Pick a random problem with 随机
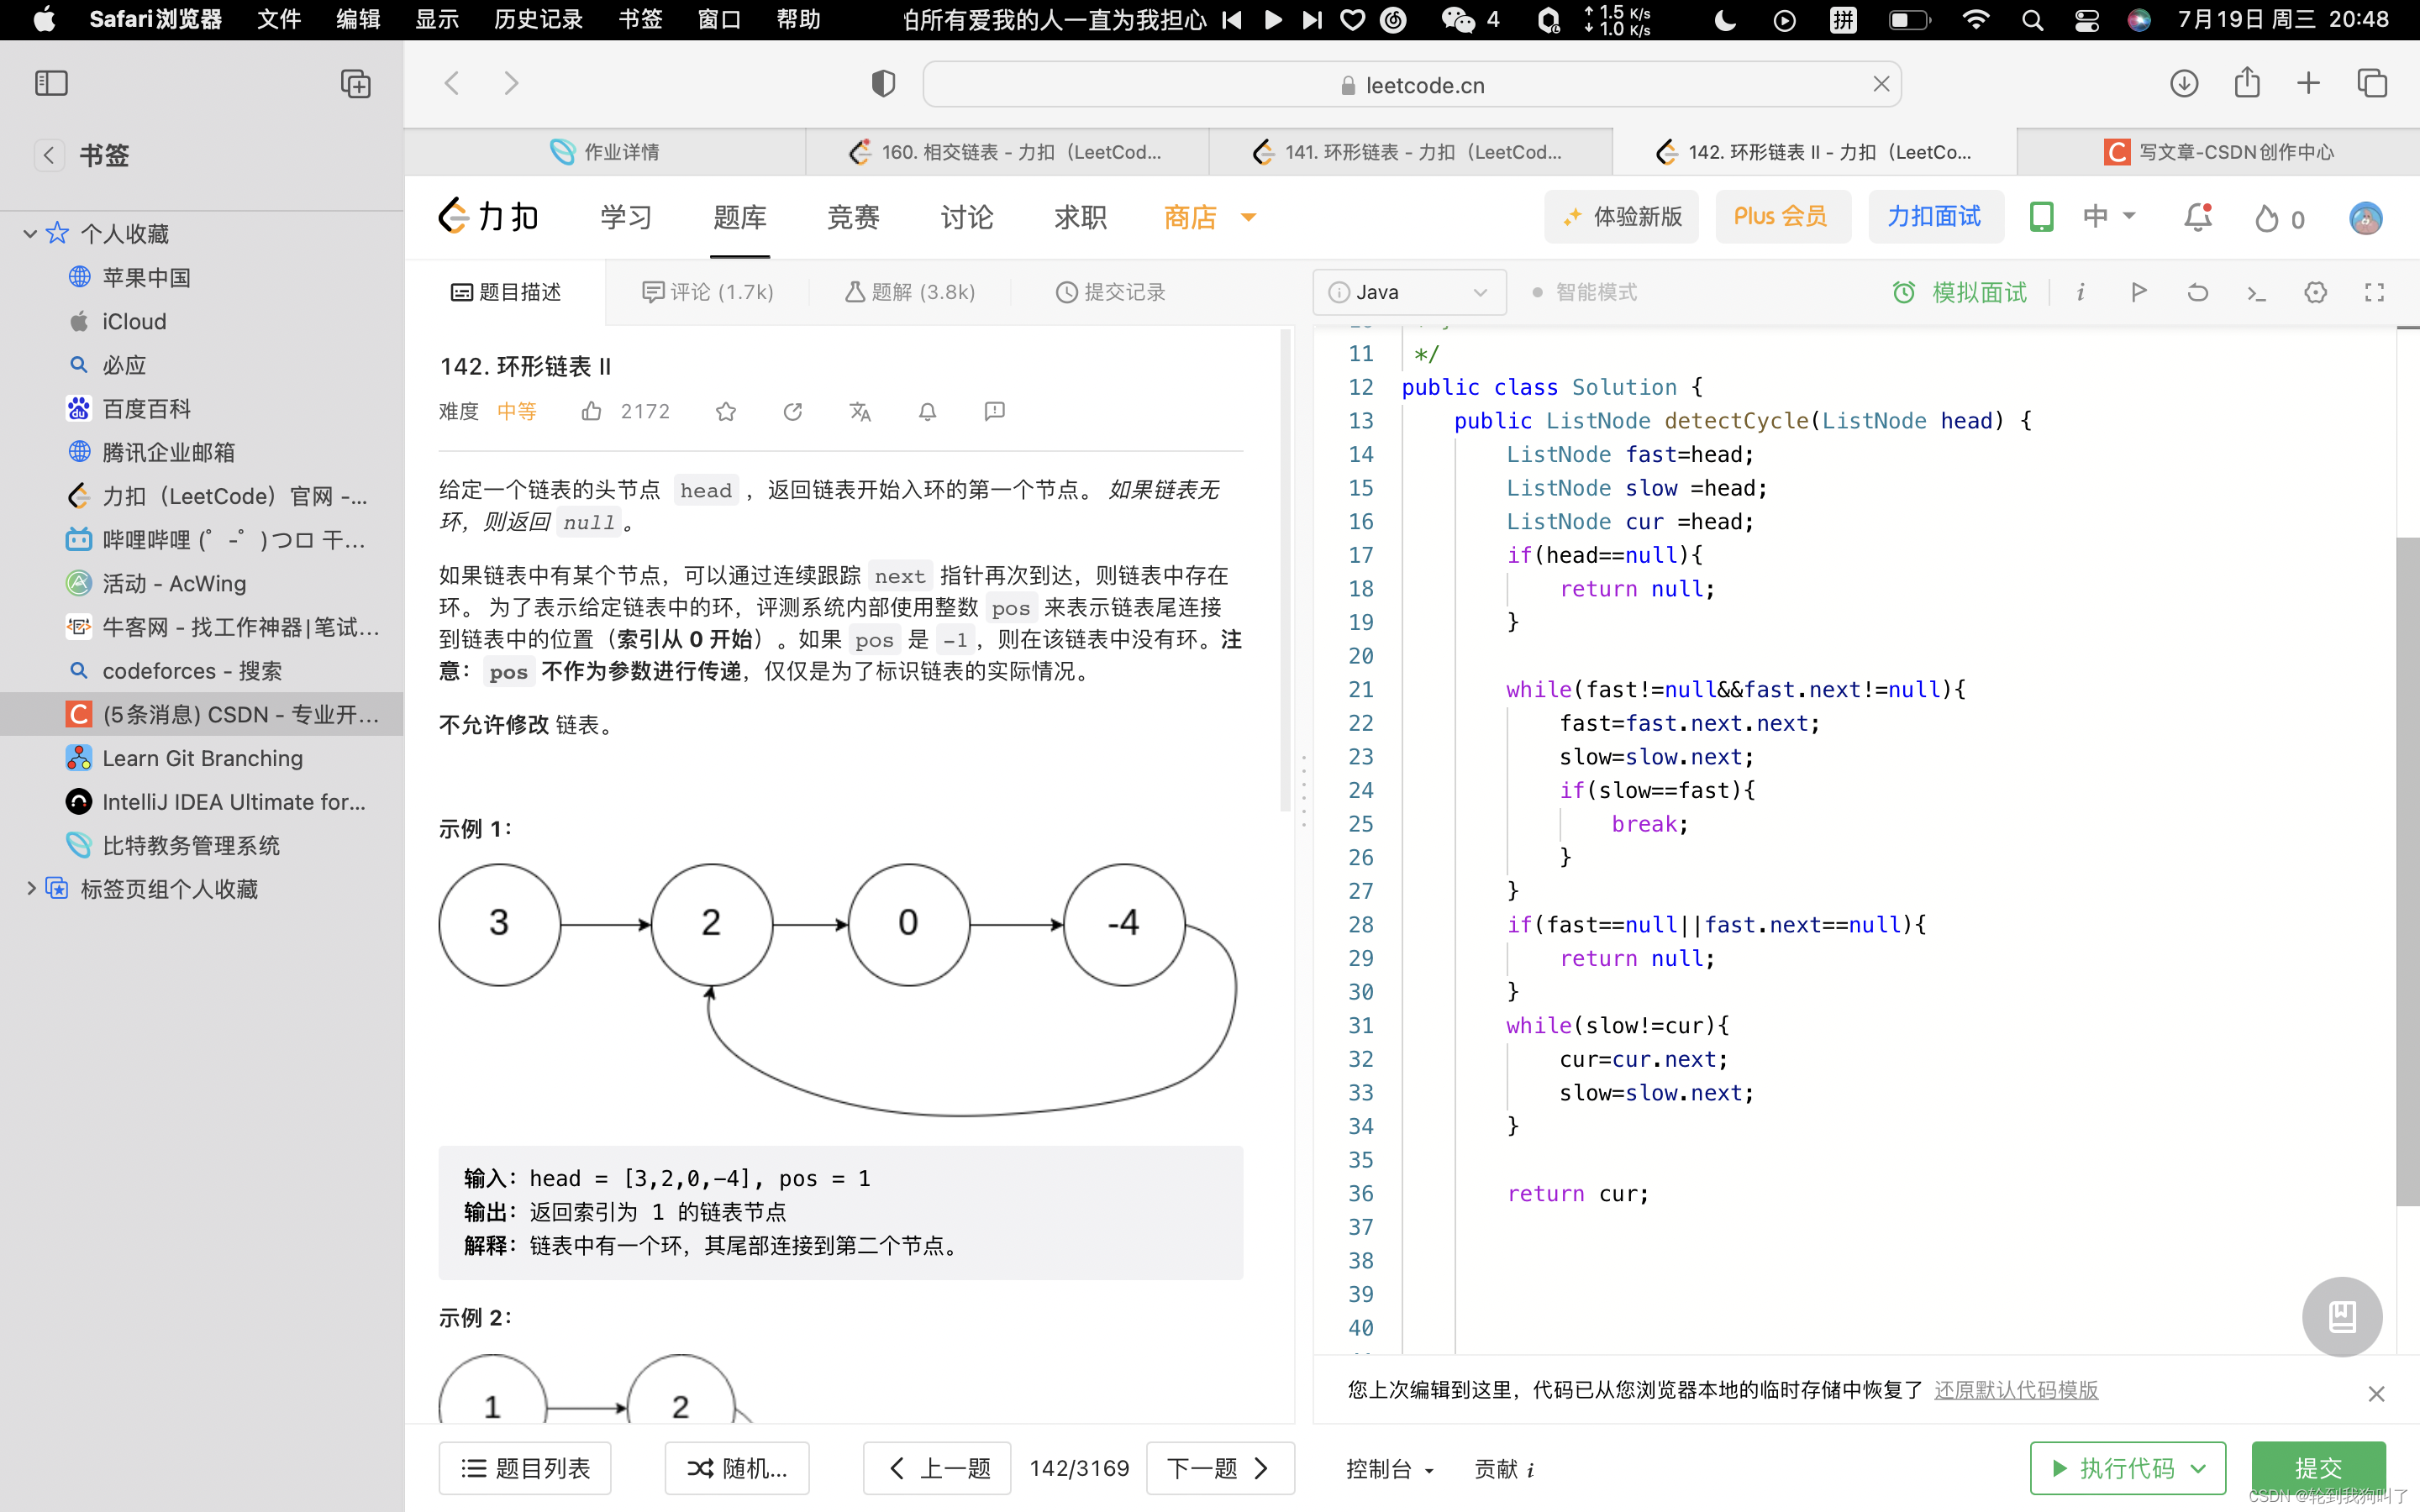2420x1512 pixels. pos(737,1468)
